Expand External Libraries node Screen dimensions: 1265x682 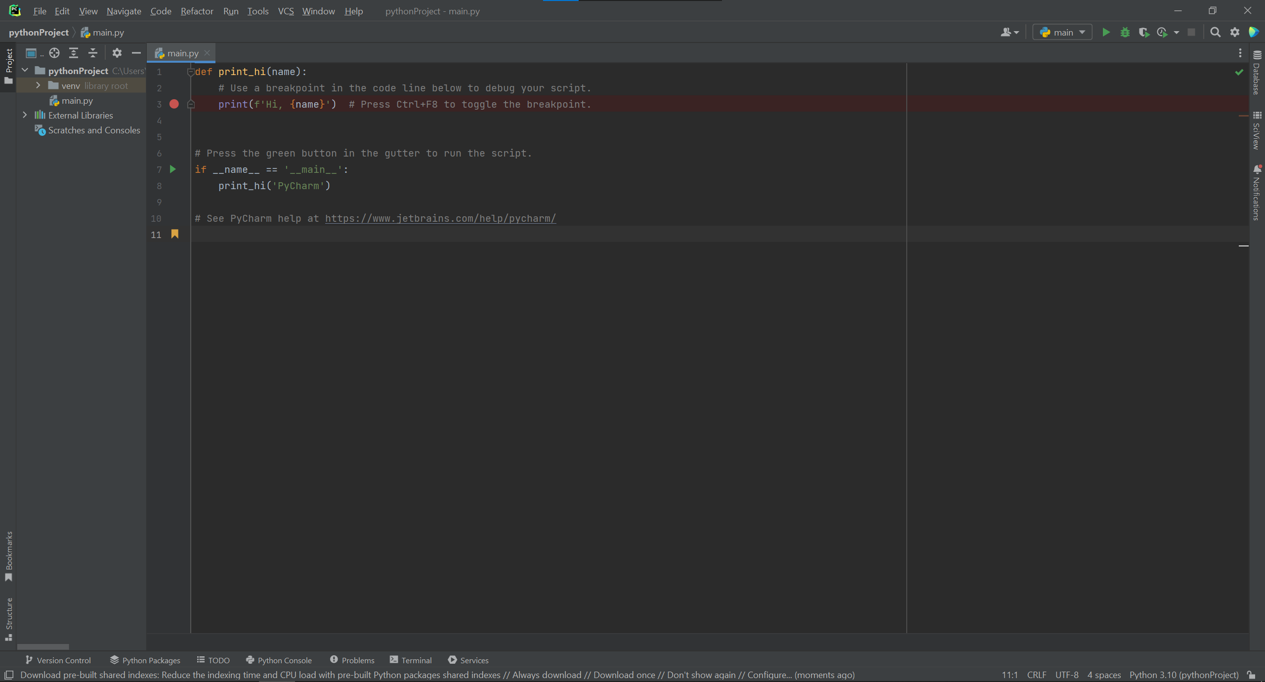click(x=25, y=115)
